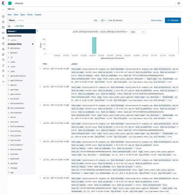The height and width of the screenshot is (195, 182).
Task: Select the @version field
Action: coord(14,53)
